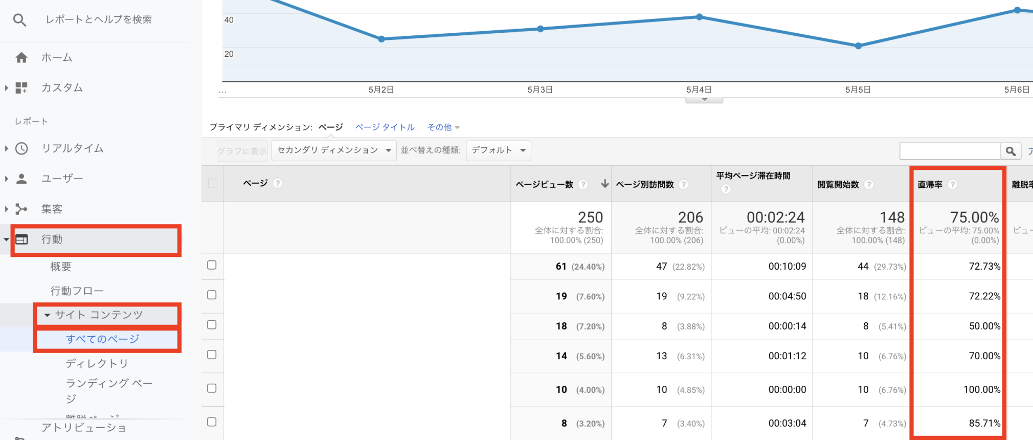Expand the ユーザー section arrow
Viewport: 1033px width, 440px height.
(6, 179)
